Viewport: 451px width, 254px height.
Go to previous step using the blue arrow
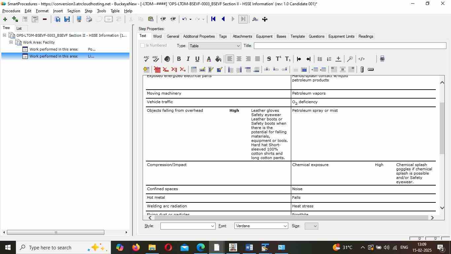[x=223, y=19]
